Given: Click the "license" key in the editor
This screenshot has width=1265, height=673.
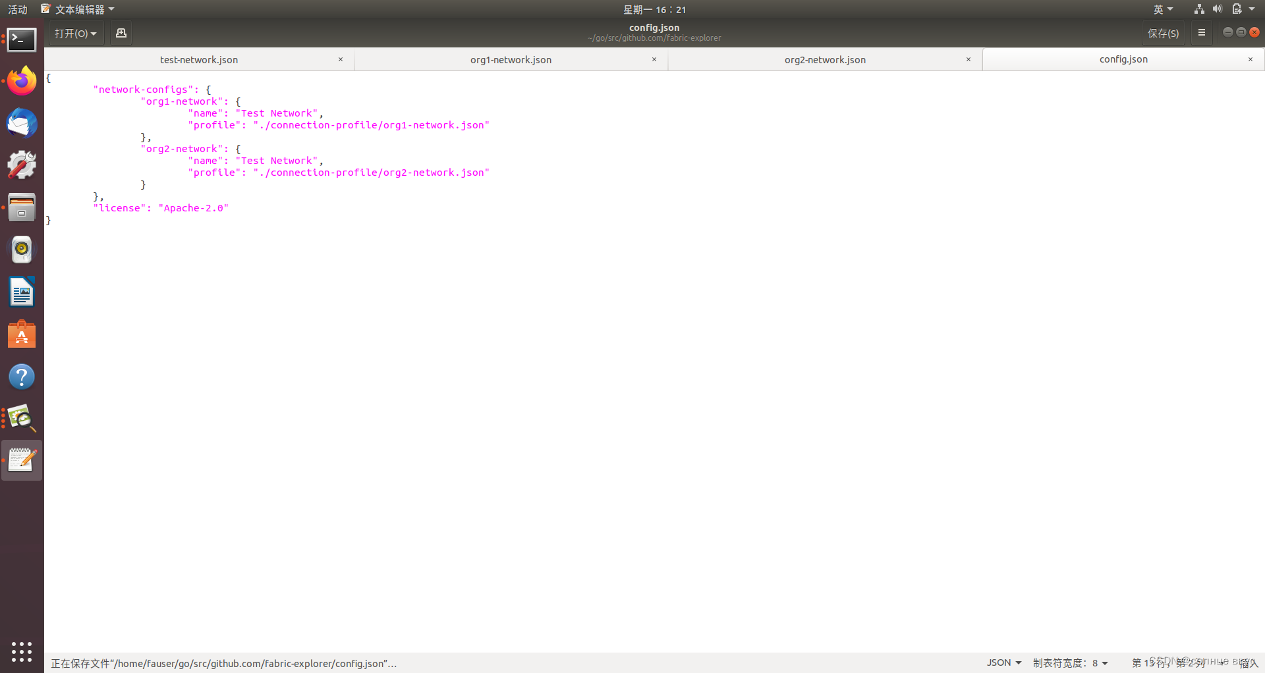Looking at the screenshot, I should [119, 208].
